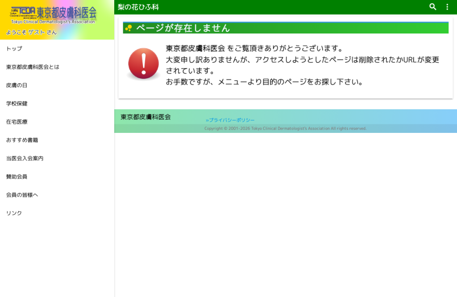Click the 大変申し訳ありませんが message line

[x=303, y=65]
